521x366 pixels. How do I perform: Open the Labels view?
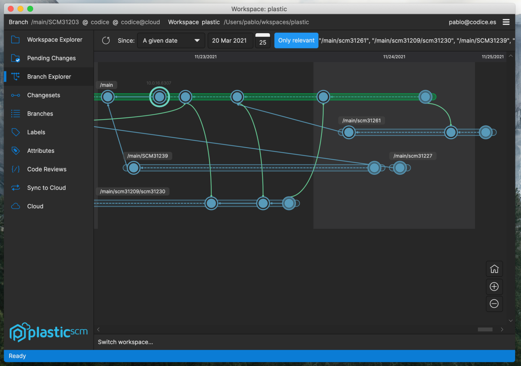tap(36, 132)
